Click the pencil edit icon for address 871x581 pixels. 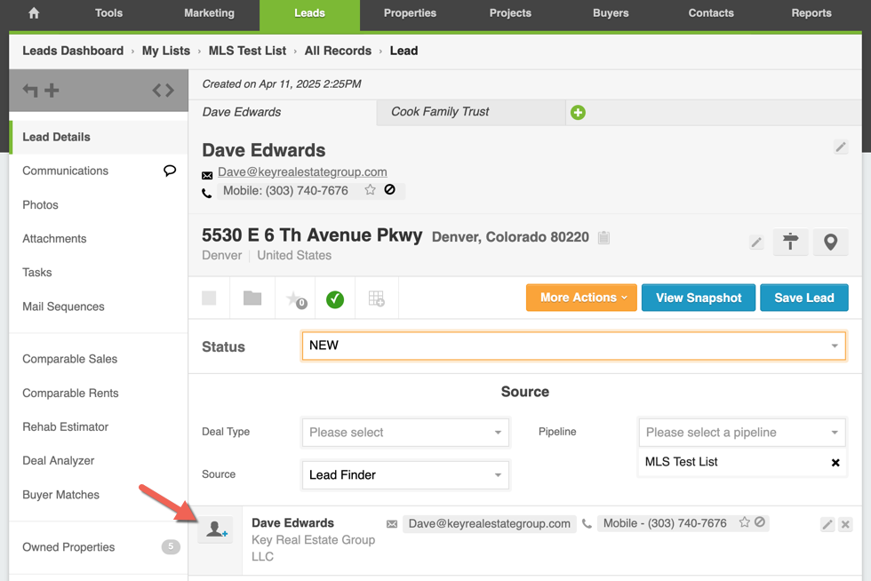756,242
